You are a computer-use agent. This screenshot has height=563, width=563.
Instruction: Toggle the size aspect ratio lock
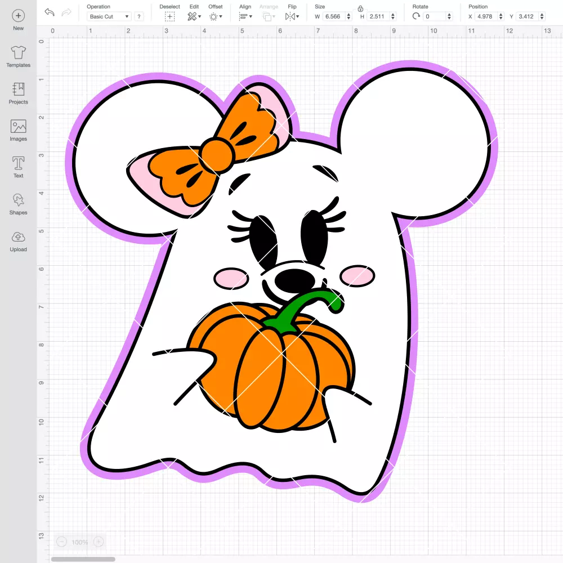pyautogui.click(x=360, y=8)
